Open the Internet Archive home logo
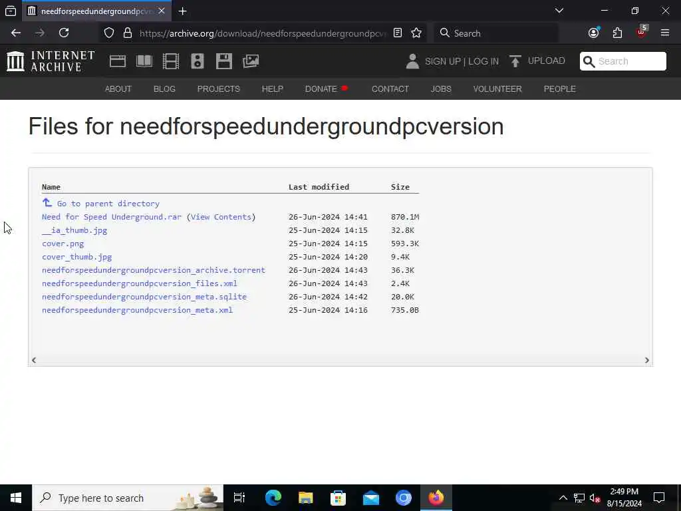The width and height of the screenshot is (681, 511). 51,61
